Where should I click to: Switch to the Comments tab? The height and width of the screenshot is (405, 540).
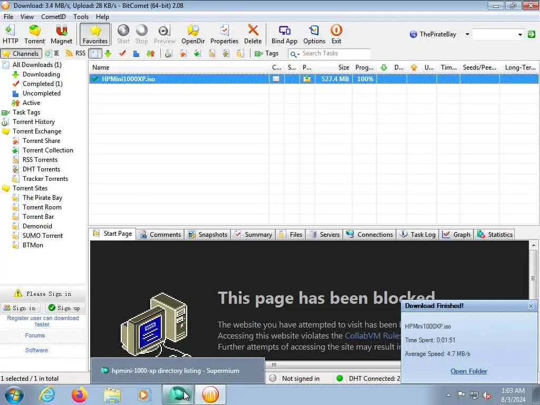[160, 235]
